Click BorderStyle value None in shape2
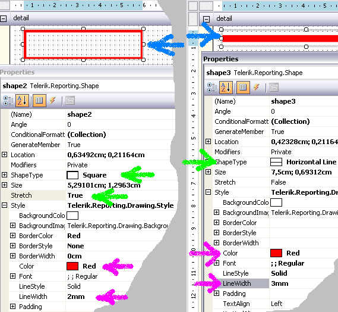 click(x=75, y=246)
